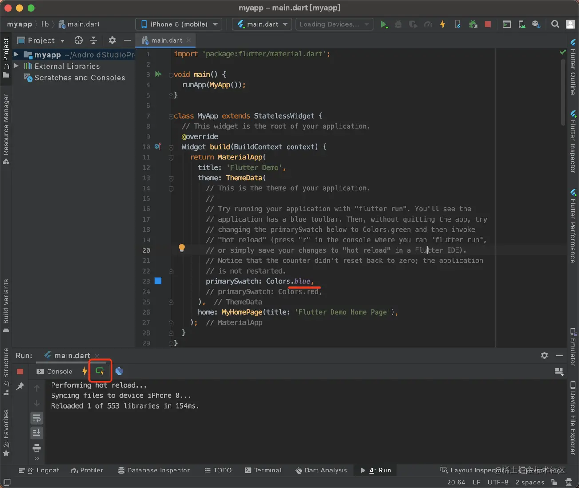Expand the myapp project tree node
Screen dimensions: 579x488
click(x=16, y=55)
